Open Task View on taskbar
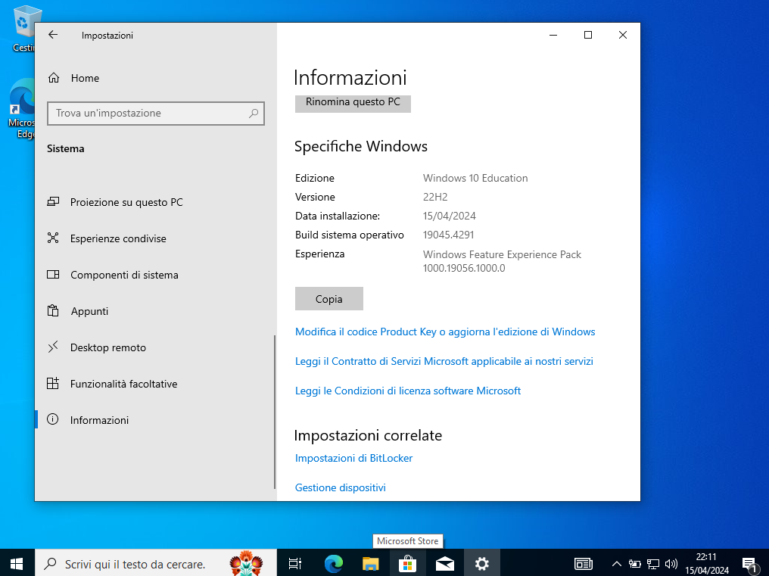The height and width of the screenshot is (576, 769). click(294, 564)
